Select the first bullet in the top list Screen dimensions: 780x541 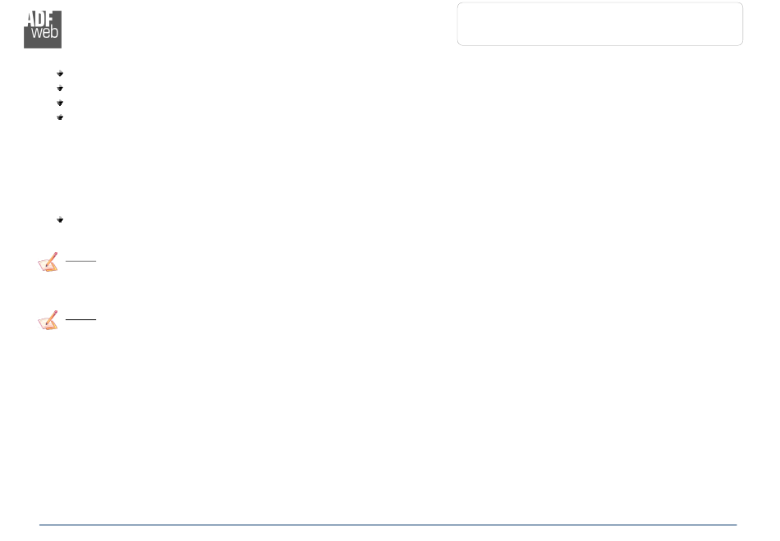click(60, 74)
